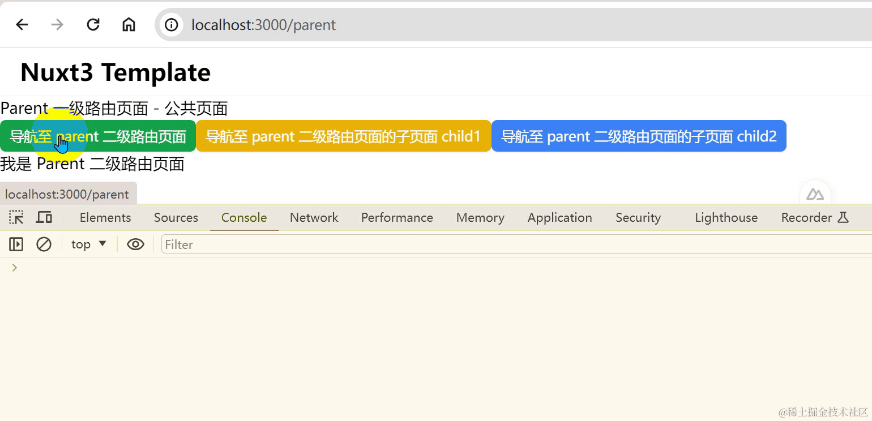
Task: Show the console sidebar
Action: [16, 244]
